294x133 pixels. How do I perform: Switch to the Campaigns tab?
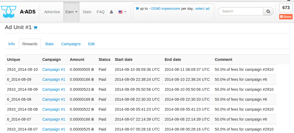(71, 44)
